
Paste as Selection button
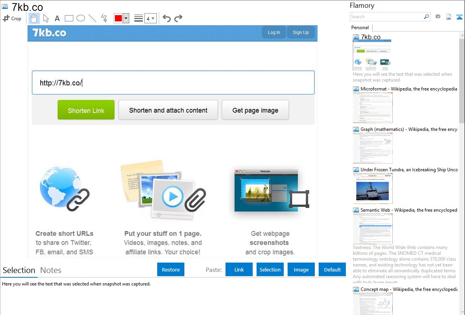270,270
